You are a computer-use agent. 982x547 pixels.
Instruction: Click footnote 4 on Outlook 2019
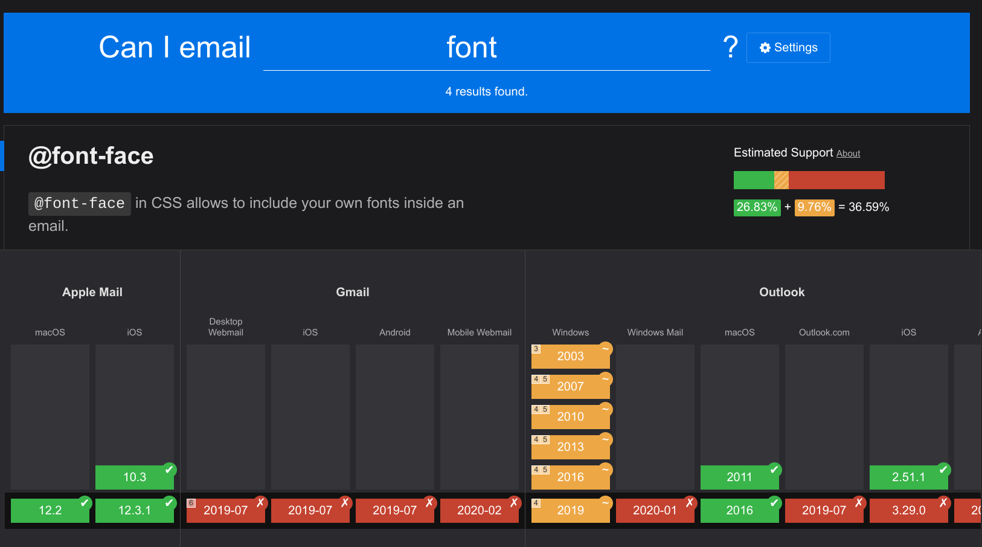(536, 503)
